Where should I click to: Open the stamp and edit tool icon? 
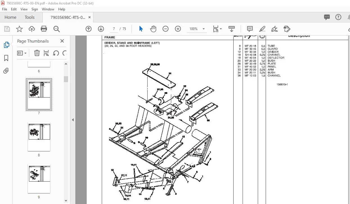click(287, 29)
